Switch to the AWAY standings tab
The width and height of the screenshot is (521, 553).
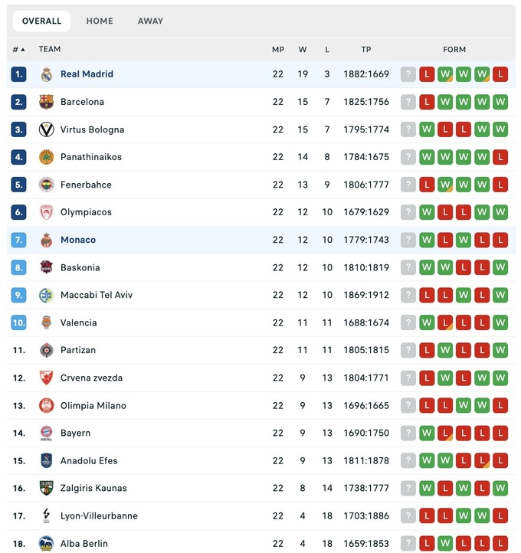tap(150, 21)
